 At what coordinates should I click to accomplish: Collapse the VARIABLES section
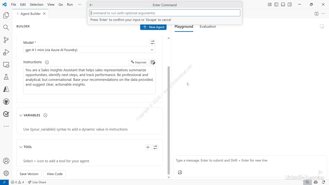coord(21,115)
